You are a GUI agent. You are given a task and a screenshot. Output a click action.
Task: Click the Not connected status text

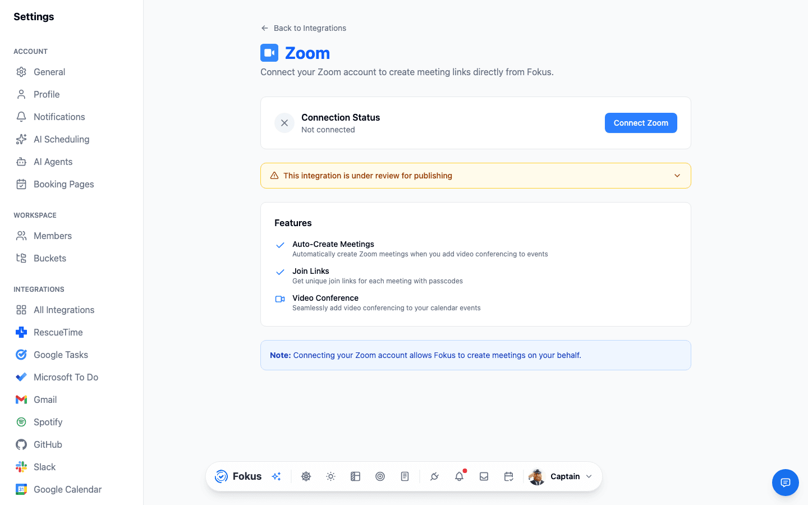(328, 130)
